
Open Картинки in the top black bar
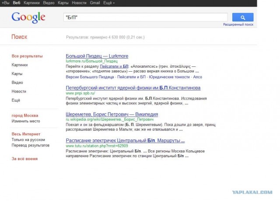31,3
